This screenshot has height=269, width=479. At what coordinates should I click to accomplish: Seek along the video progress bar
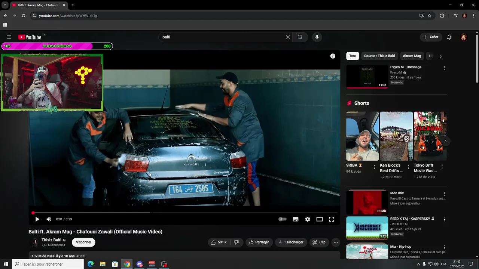(185, 213)
